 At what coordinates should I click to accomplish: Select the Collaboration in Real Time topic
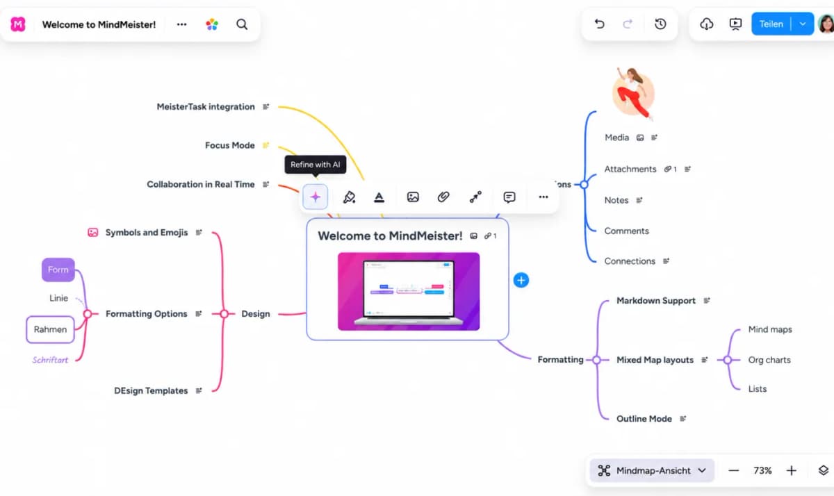[x=201, y=184]
